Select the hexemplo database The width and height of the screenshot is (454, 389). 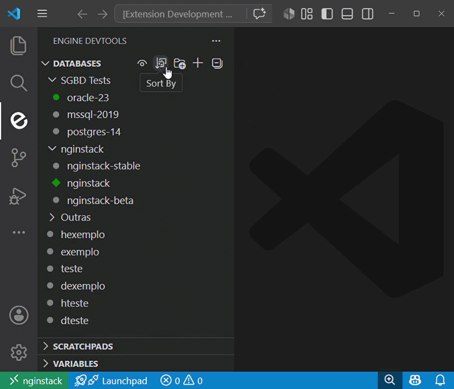point(136,235)
